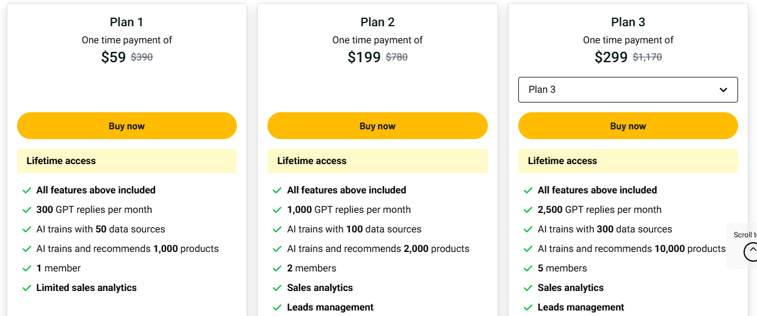Image resolution: width=757 pixels, height=316 pixels.
Task: Select the Plan 2 Lifetime access banner
Action: coord(377,161)
